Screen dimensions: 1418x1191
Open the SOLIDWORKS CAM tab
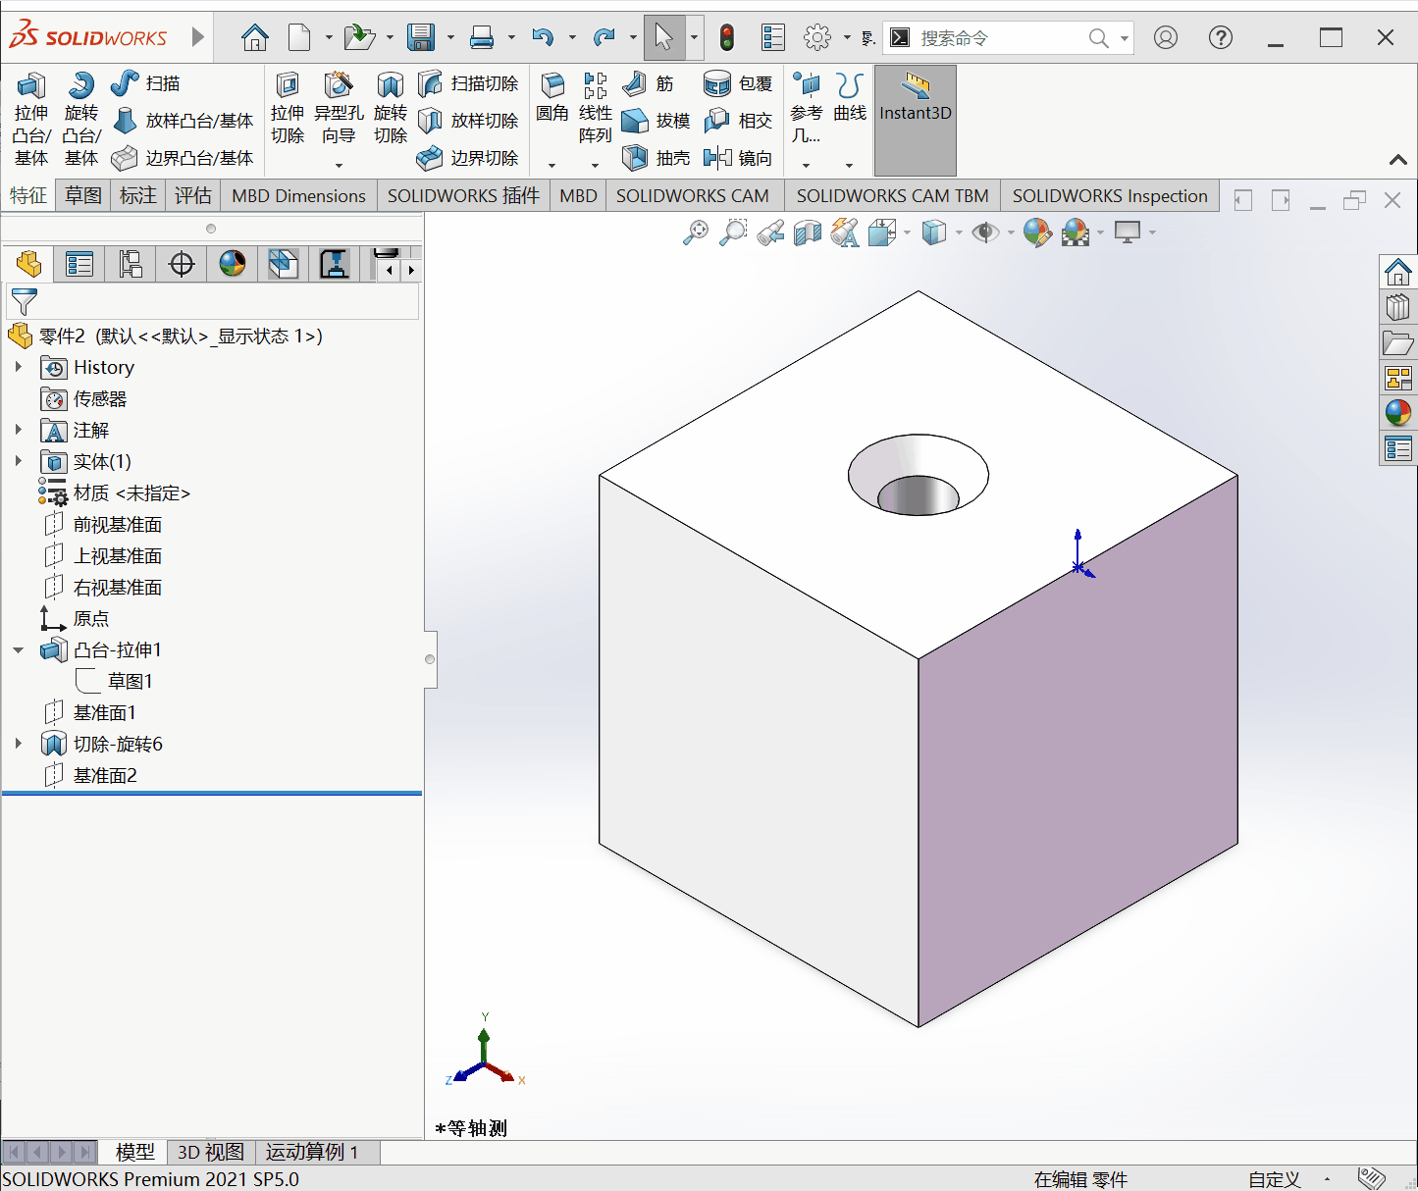[693, 196]
